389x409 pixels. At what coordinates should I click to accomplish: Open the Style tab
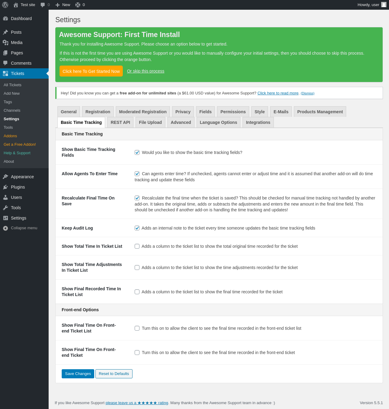click(260, 112)
